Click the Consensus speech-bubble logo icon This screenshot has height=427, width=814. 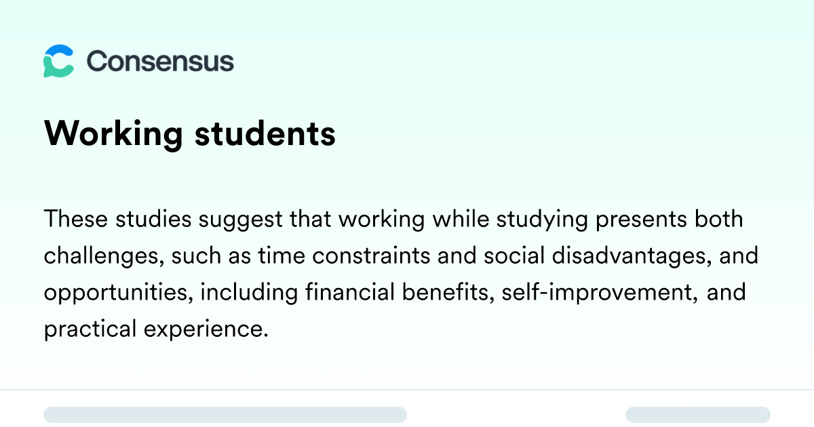tap(58, 61)
